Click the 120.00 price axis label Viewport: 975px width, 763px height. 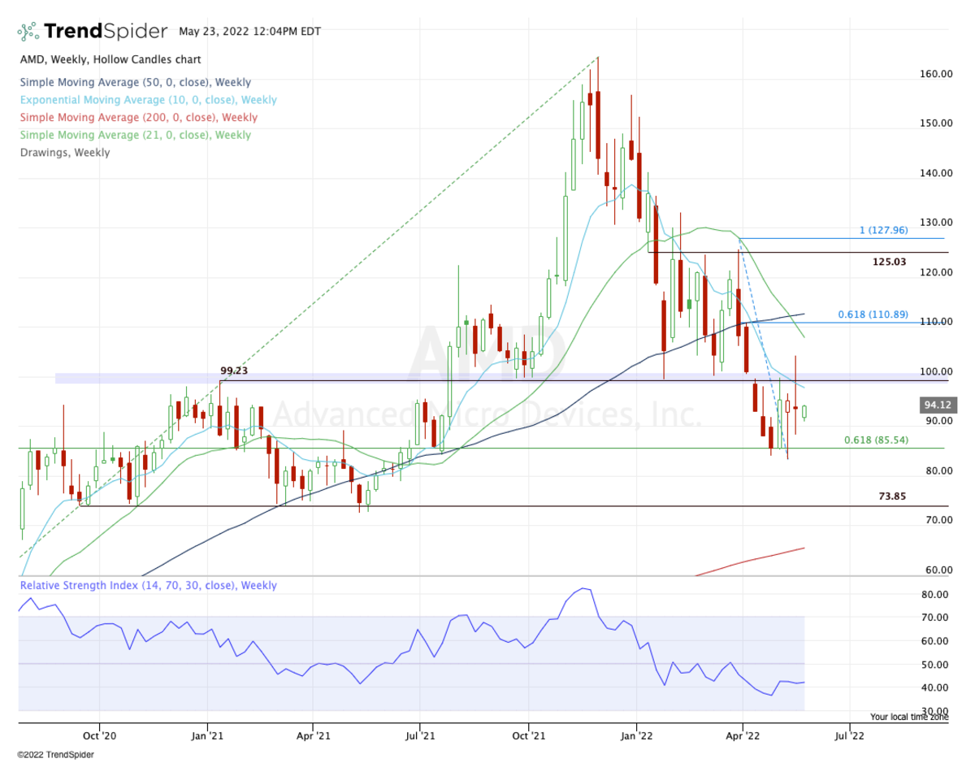point(937,272)
